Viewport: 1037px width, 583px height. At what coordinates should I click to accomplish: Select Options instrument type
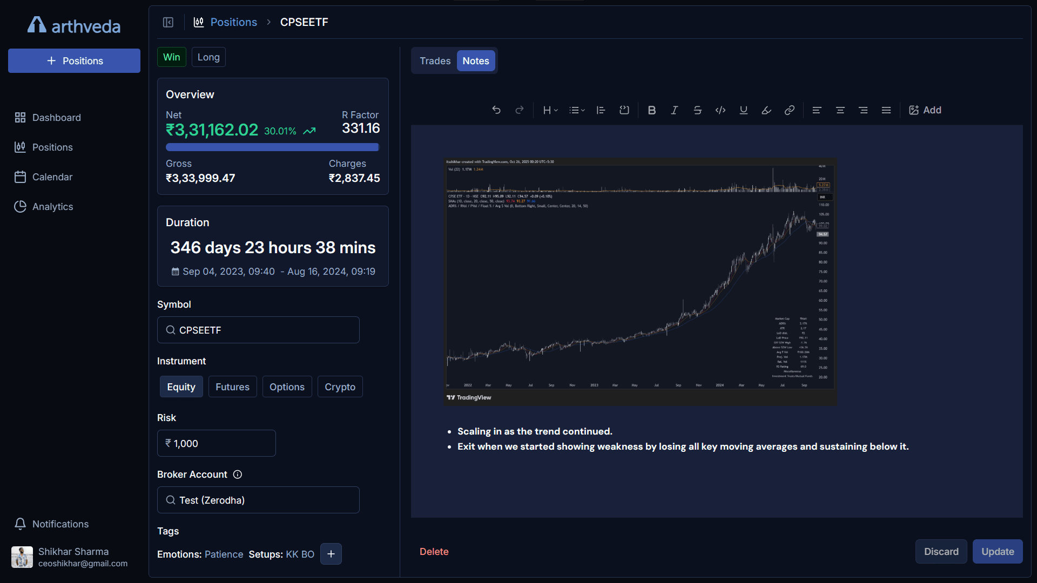287,387
